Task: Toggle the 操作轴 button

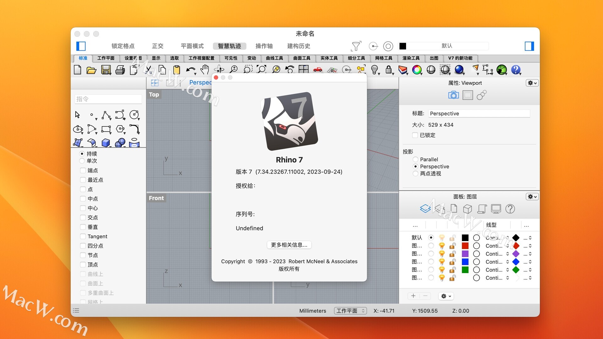Action: [x=264, y=46]
